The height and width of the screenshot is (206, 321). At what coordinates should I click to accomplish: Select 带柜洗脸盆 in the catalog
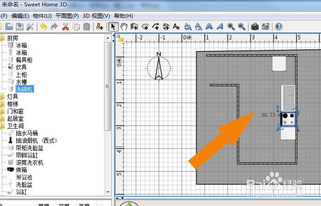tap(29, 148)
